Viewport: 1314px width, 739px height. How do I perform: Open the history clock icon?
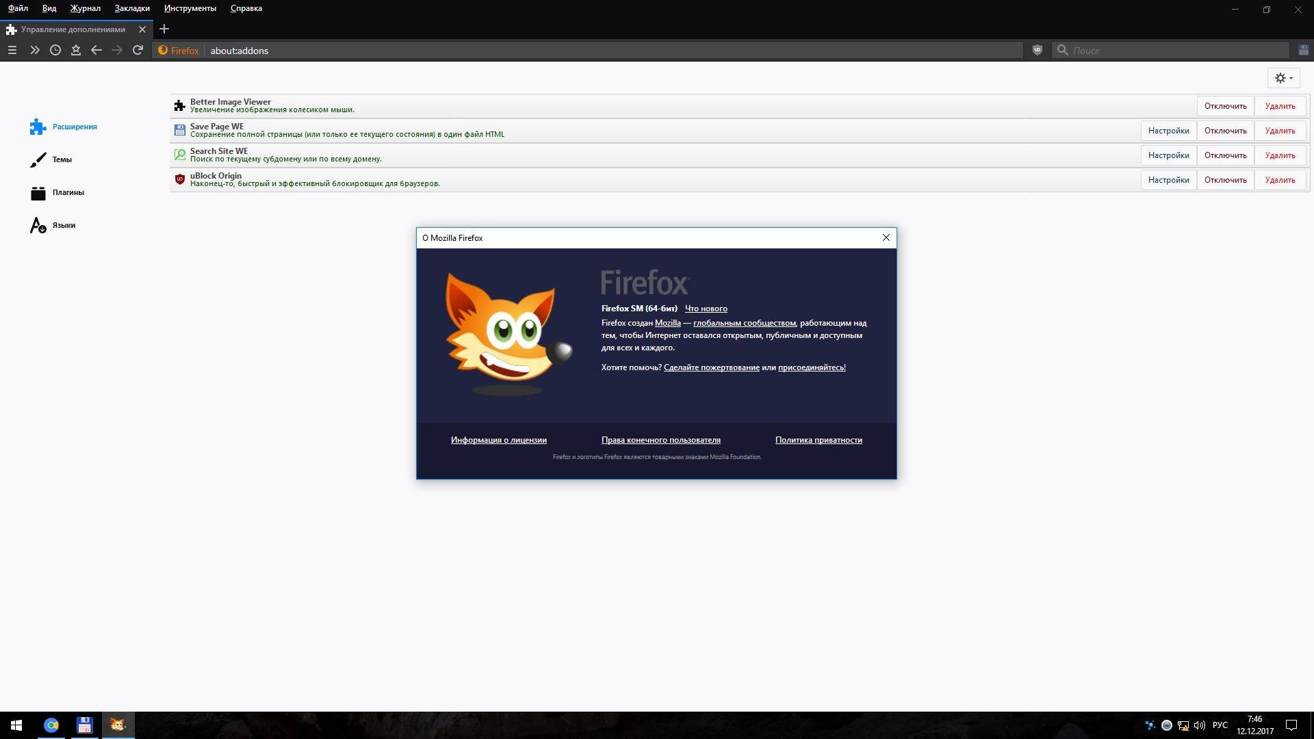[55, 50]
